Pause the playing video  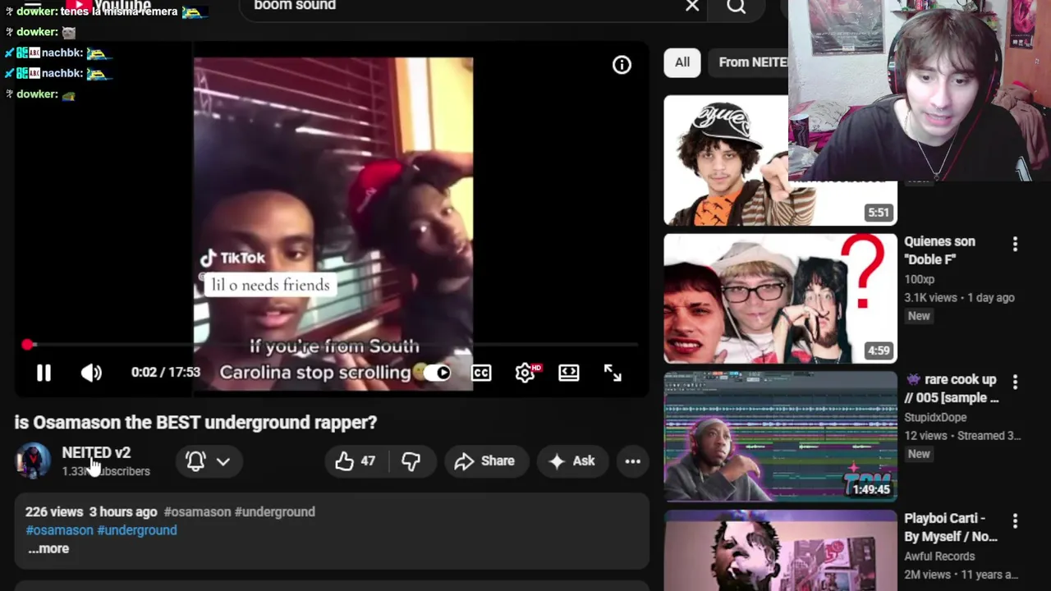pos(44,373)
